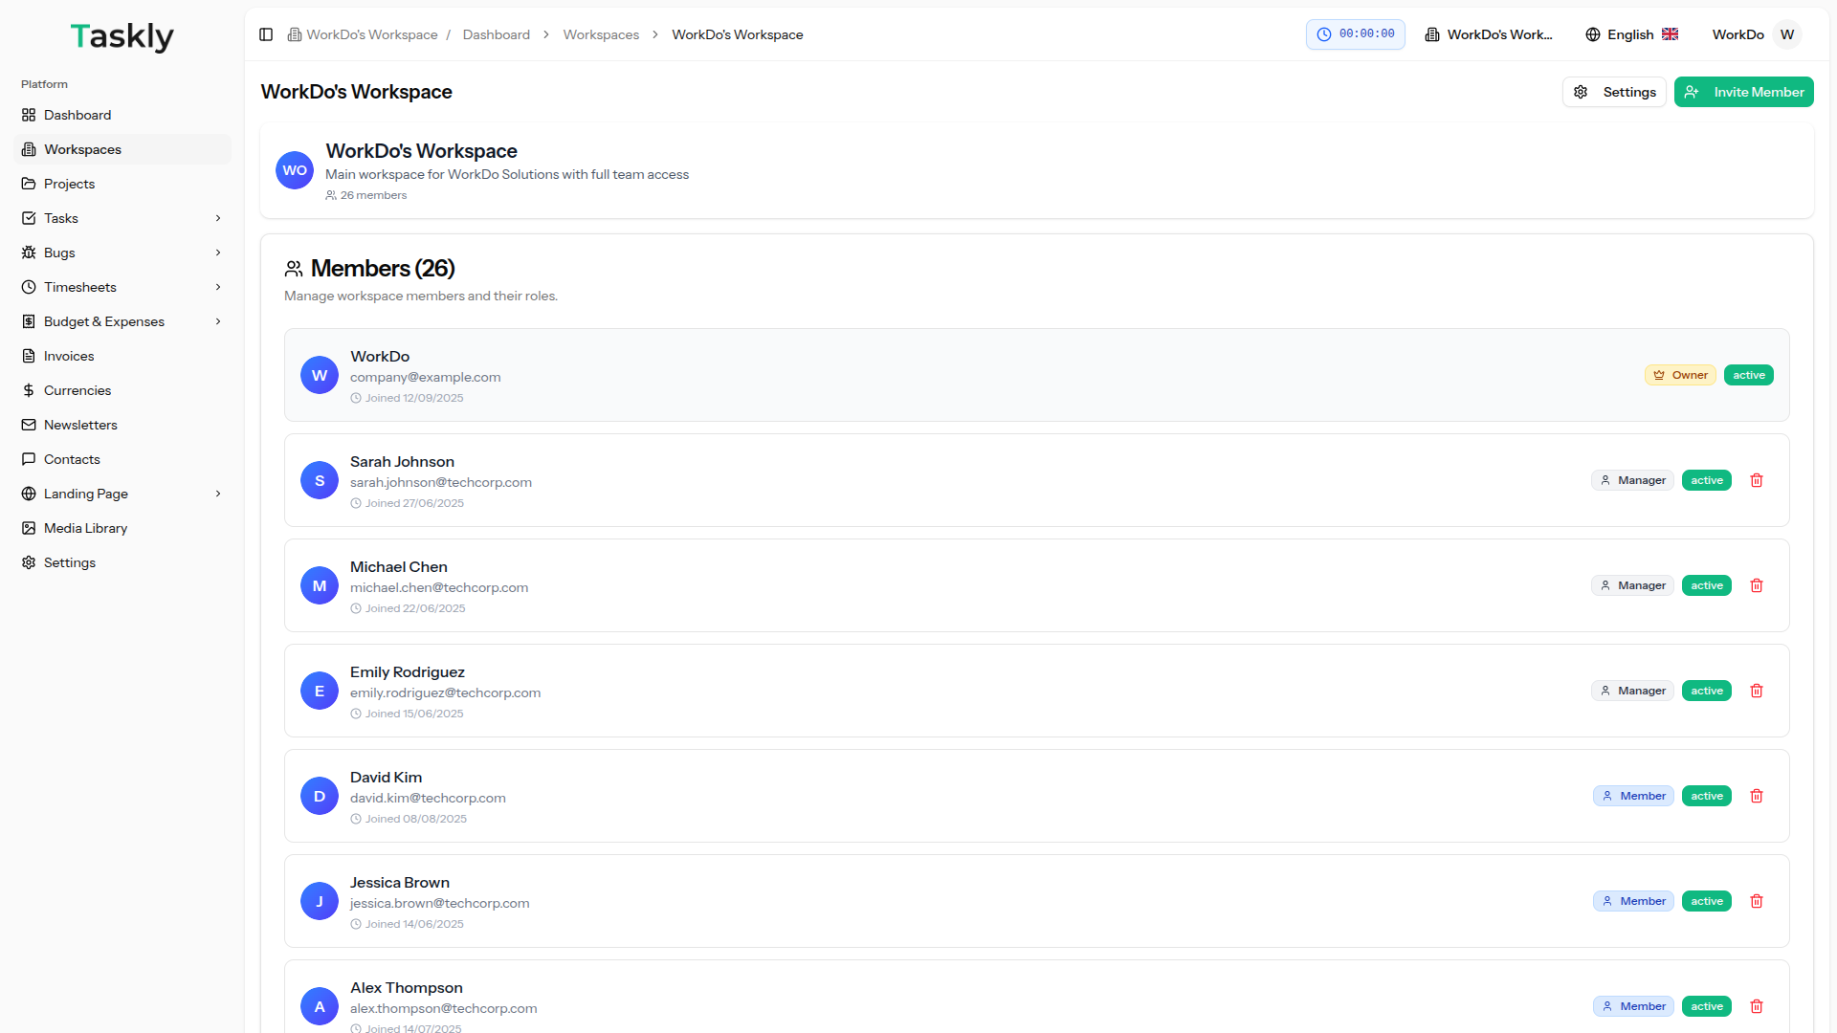The height and width of the screenshot is (1033, 1837).
Task: Open Settings from the sidebar
Action: click(69, 562)
